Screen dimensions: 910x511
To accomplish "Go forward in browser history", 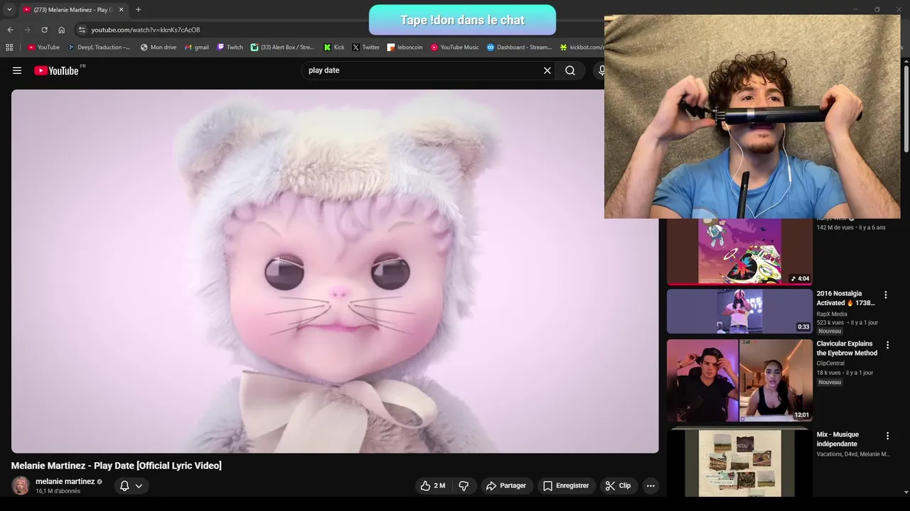I will pos(27,30).
